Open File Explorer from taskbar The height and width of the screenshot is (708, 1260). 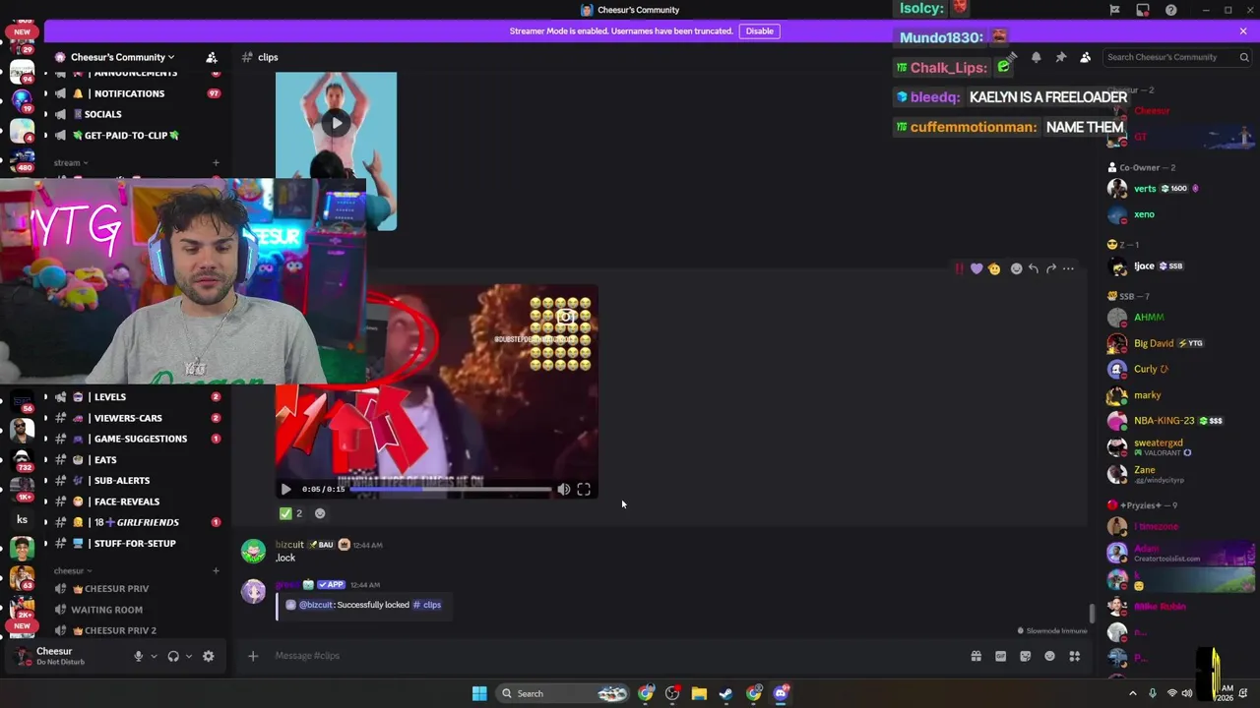[x=699, y=693]
